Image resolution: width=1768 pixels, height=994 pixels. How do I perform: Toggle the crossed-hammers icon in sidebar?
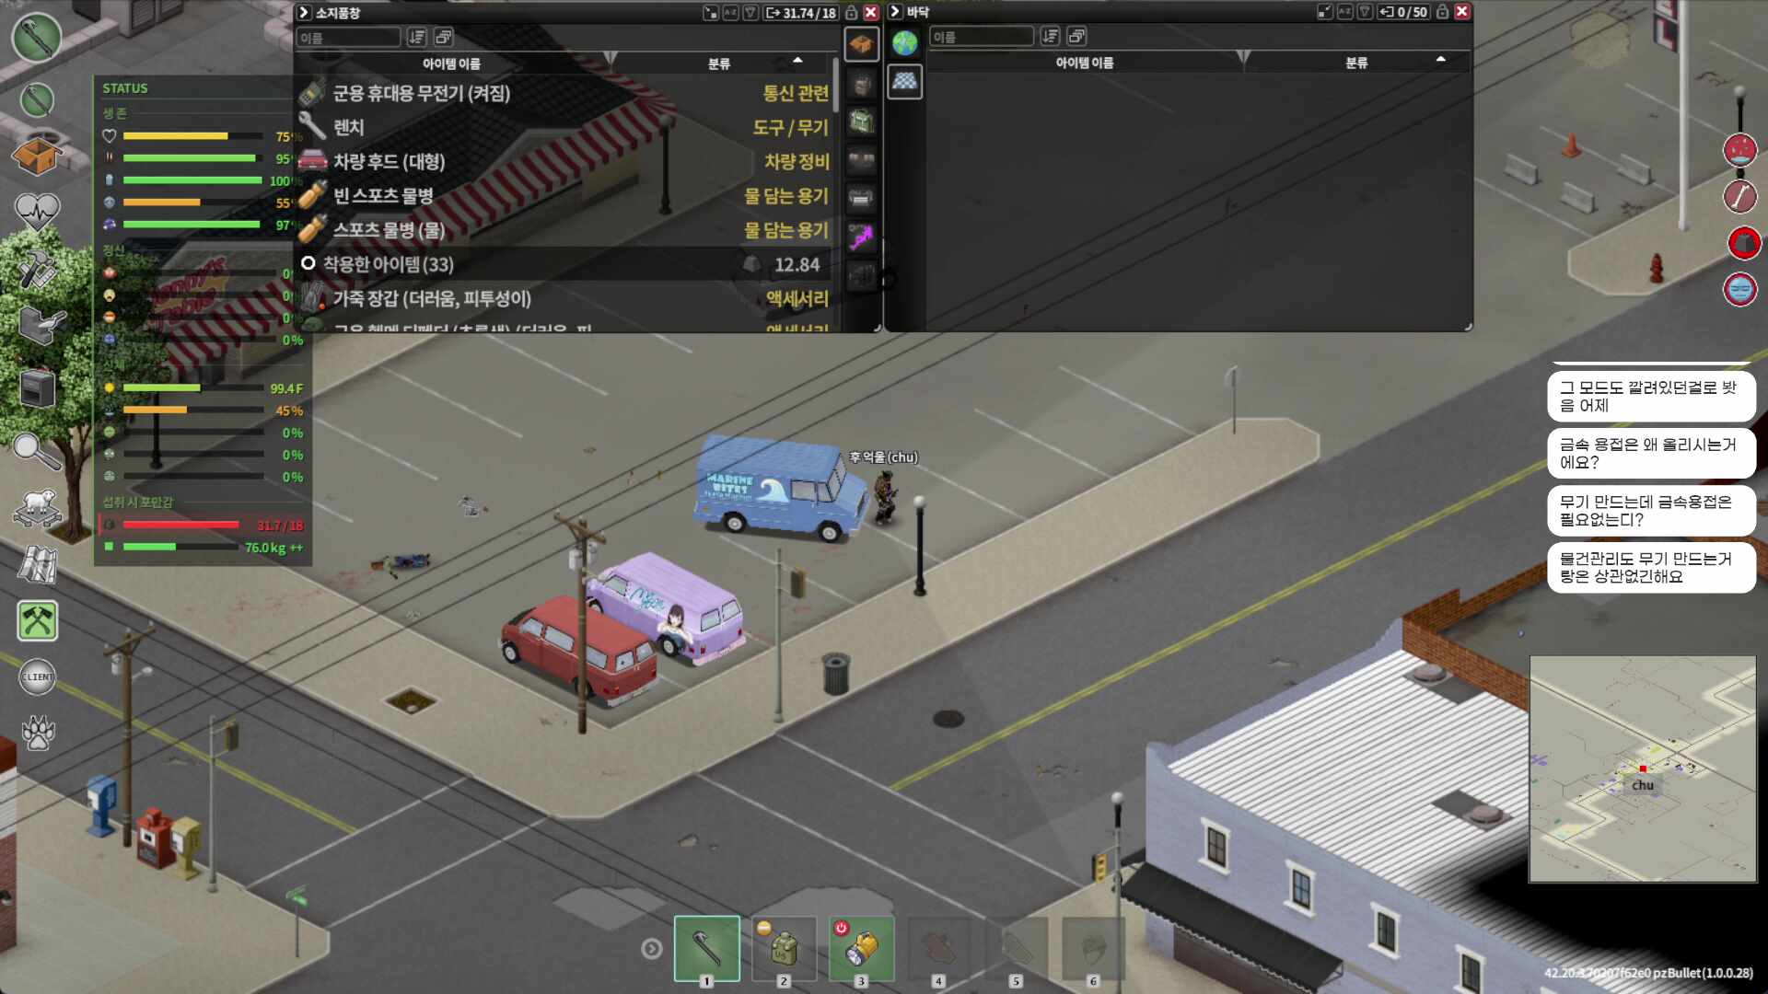pyautogui.click(x=38, y=621)
